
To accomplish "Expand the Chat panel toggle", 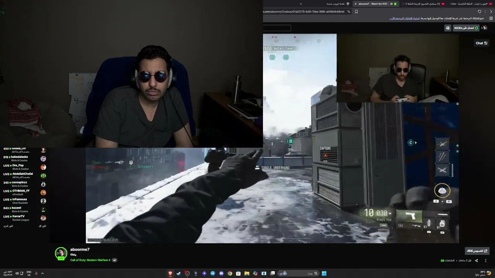I will click(x=481, y=43).
